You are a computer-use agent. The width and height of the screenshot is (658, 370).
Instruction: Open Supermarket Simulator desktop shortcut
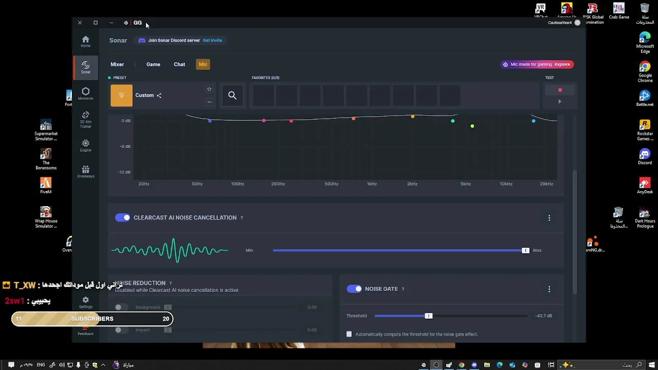pyautogui.click(x=46, y=131)
